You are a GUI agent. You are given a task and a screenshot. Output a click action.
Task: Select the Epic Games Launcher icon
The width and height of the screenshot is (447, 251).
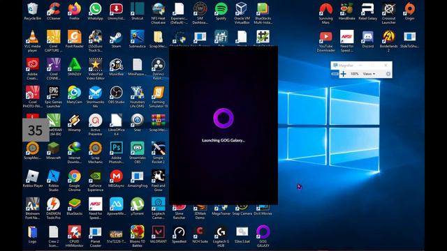point(54,97)
